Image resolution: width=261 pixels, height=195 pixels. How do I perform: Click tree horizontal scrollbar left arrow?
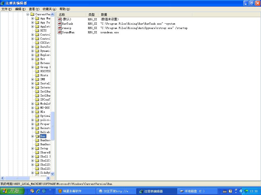[x=2, y=178]
